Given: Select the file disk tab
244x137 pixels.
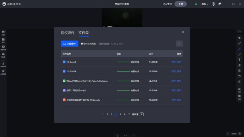Looking at the screenshot, I should tap(83, 33).
